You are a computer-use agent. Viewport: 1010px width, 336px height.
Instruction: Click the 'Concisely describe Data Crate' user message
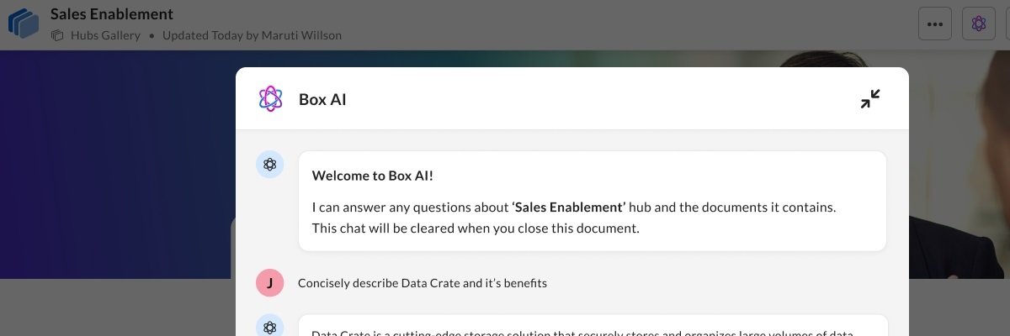423,283
